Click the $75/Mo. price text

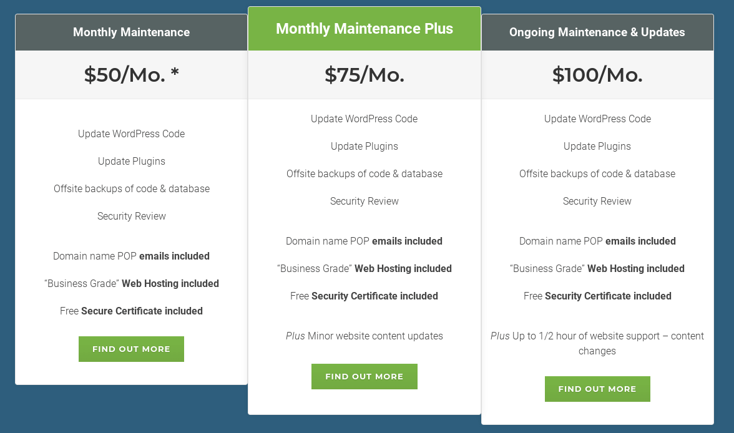[x=365, y=75]
